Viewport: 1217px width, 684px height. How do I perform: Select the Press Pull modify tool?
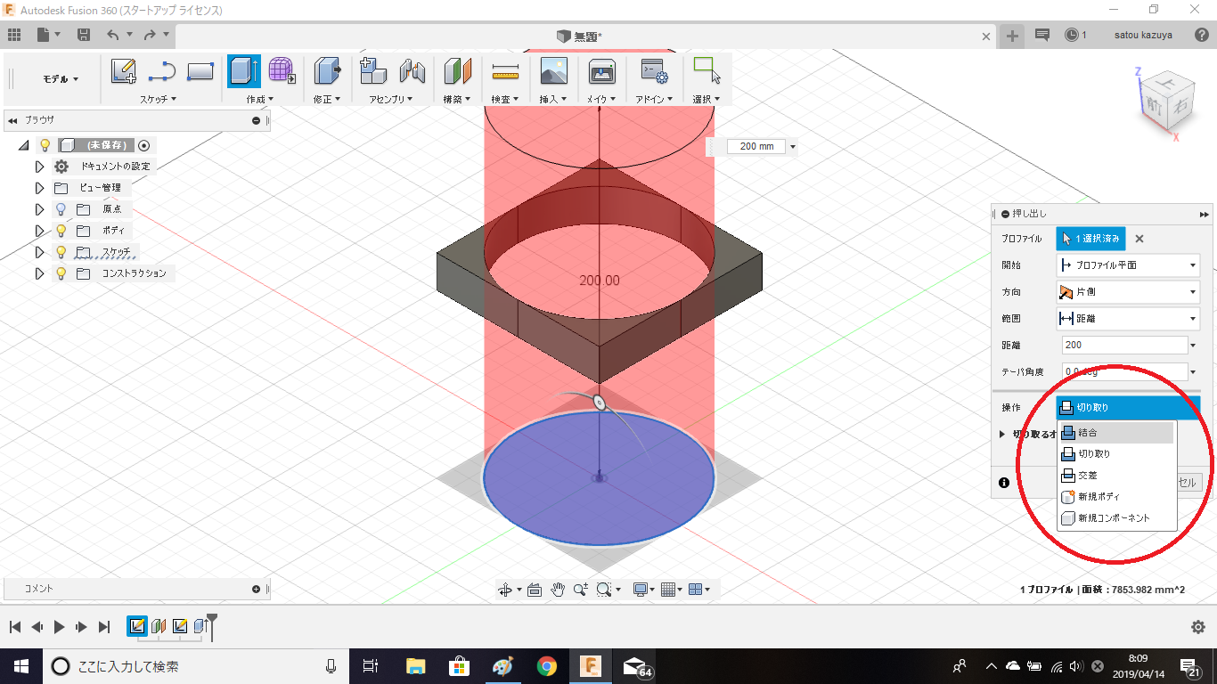coord(328,71)
